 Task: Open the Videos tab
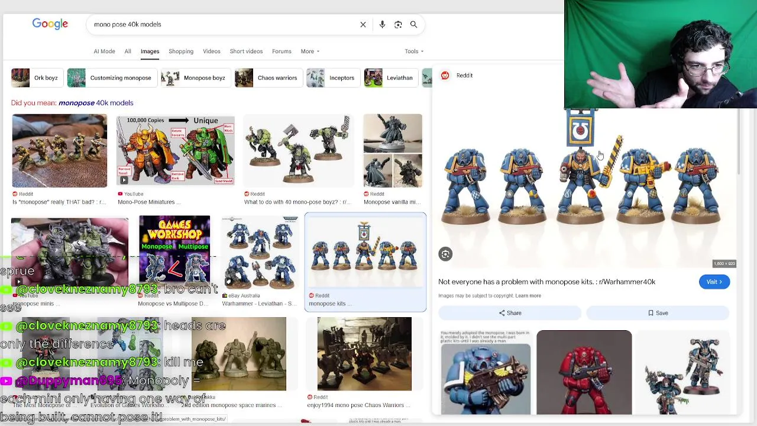click(212, 51)
